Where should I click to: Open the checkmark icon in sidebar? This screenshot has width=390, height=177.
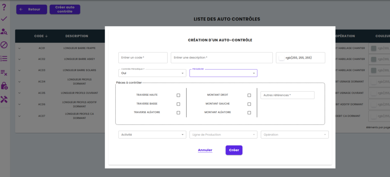4,19
